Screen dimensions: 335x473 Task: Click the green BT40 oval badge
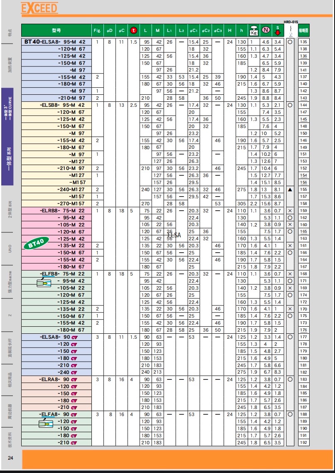tap(37, 243)
